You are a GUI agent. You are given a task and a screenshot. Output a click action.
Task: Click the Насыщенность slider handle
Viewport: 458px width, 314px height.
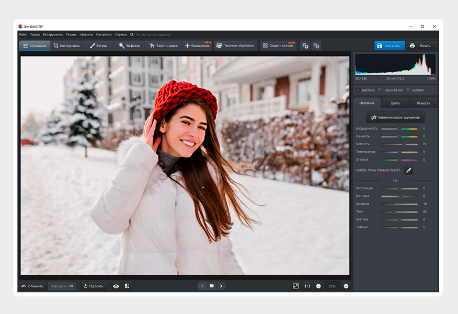399,129
